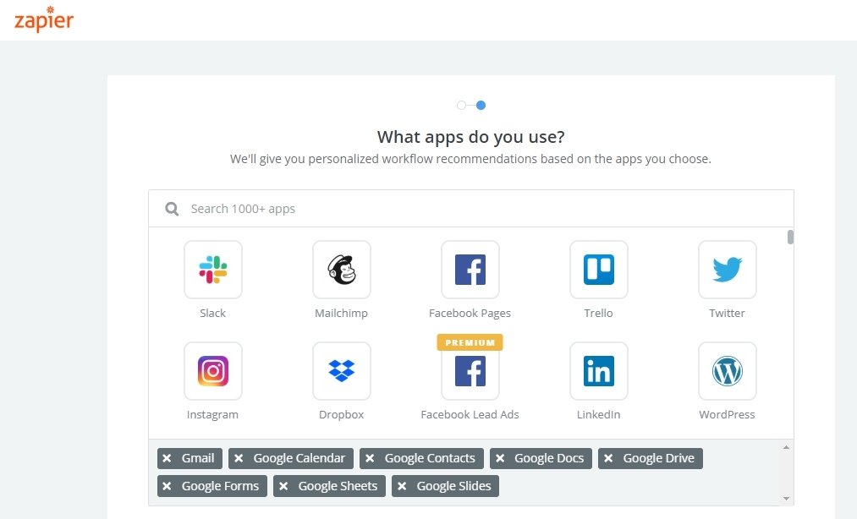Select the Facebook Lead Ads icon
Screen dimensions: 857x519
[x=470, y=371]
